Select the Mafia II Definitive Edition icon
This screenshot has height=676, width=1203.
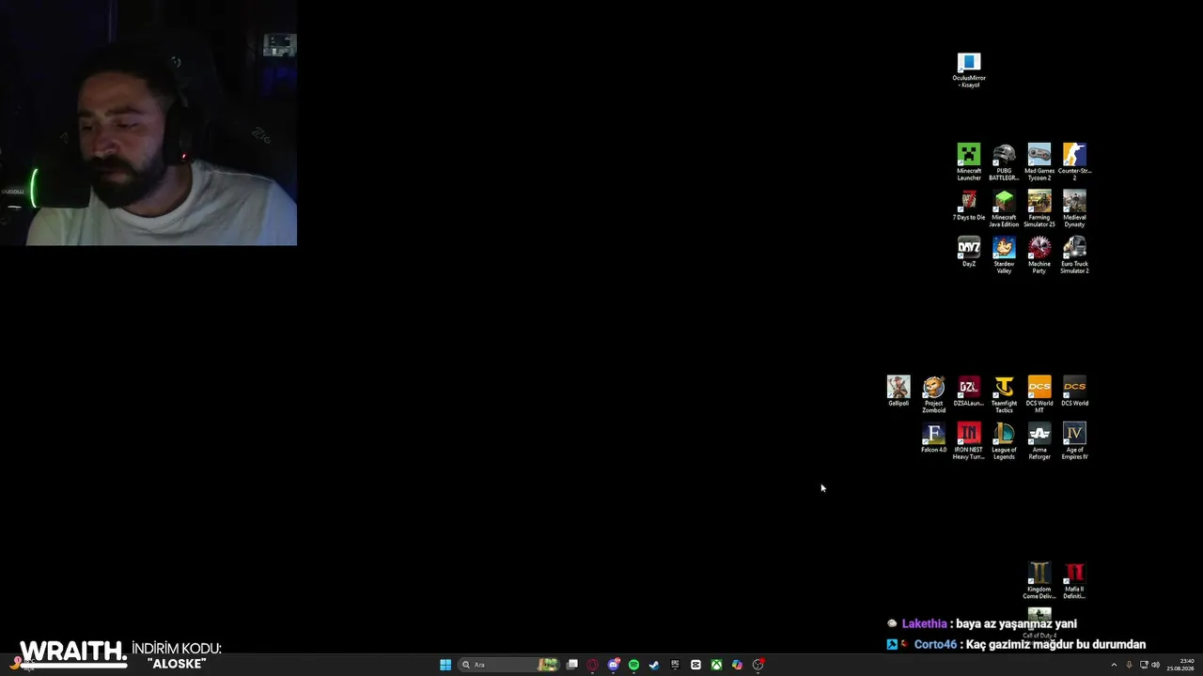pyautogui.click(x=1074, y=581)
